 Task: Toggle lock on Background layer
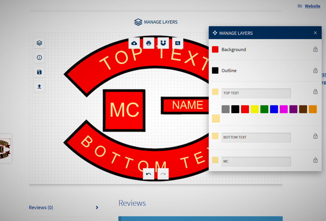(315, 50)
